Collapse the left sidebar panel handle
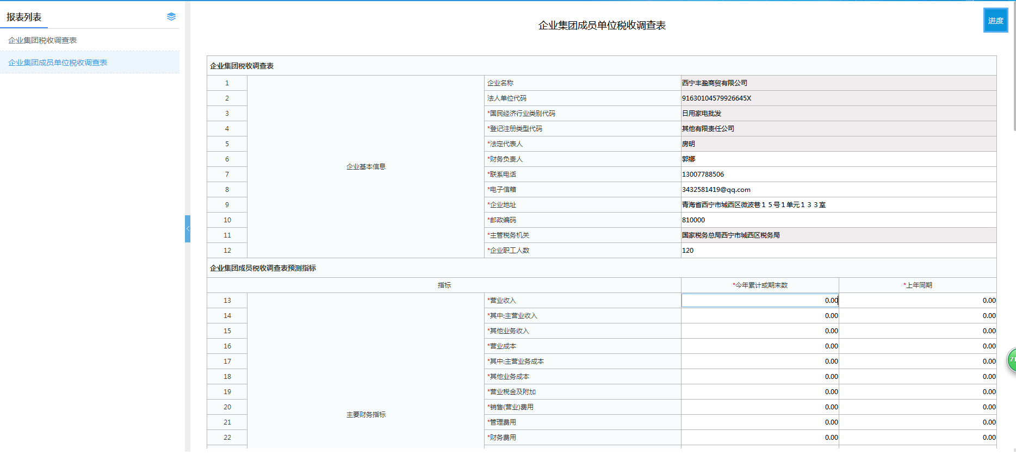Viewport: 1016px width, 455px height. [x=188, y=228]
